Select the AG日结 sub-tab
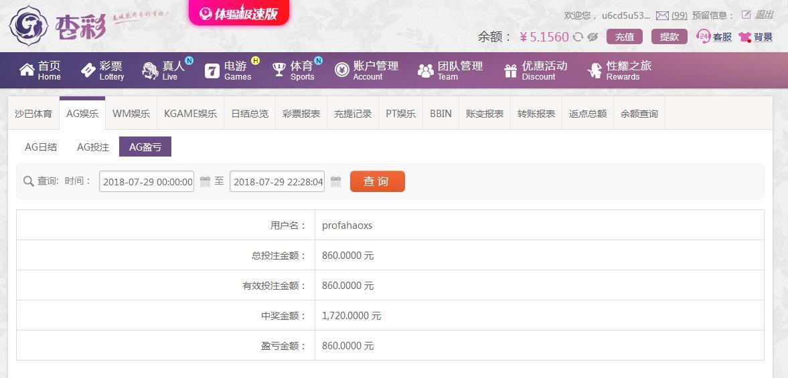Screen dimensions: 788x378 (x=41, y=147)
